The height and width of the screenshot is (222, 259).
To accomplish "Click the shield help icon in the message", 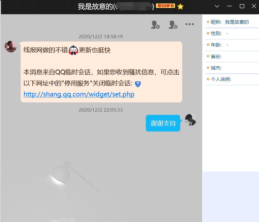I will (x=139, y=84).
